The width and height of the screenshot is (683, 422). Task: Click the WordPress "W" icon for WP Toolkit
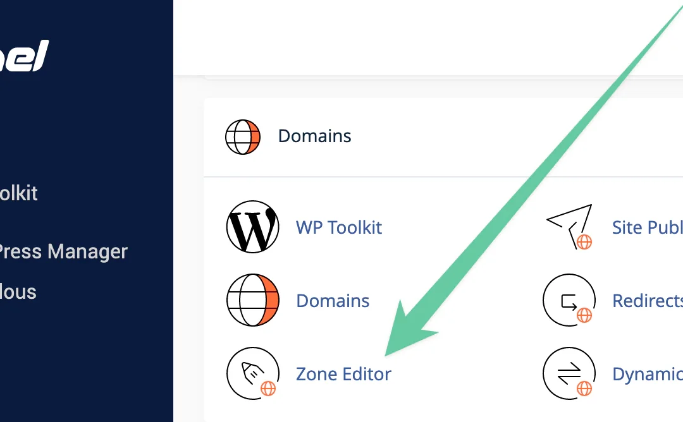(252, 227)
